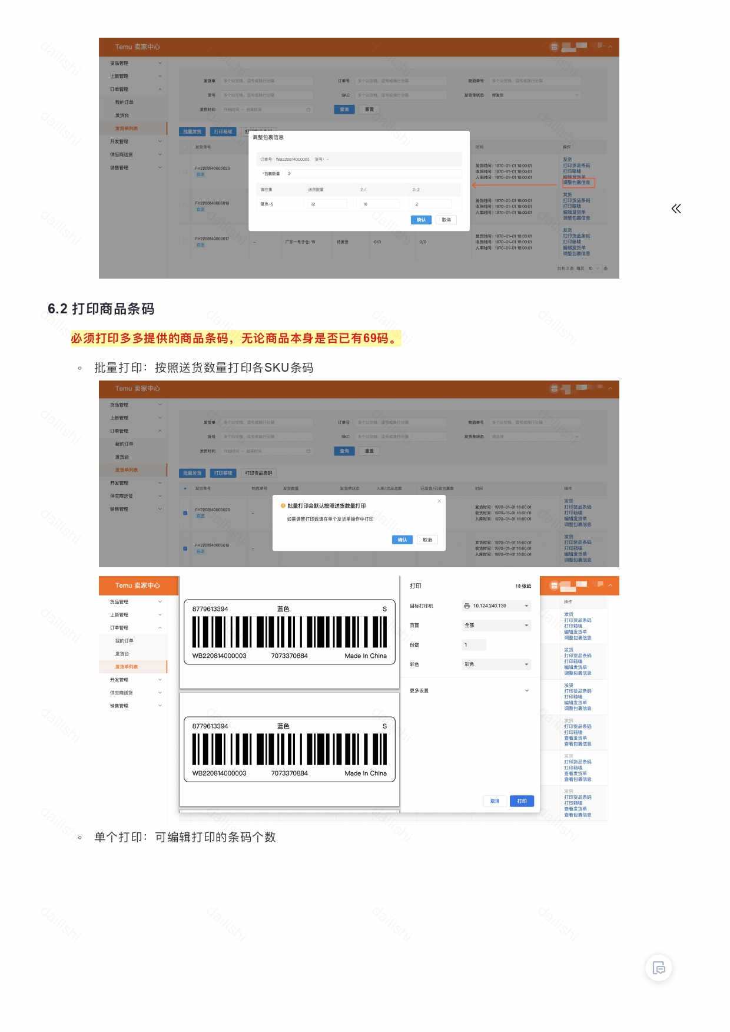Open the 彩色 color mode dropdown
The height and width of the screenshot is (1032, 730).
[496, 664]
